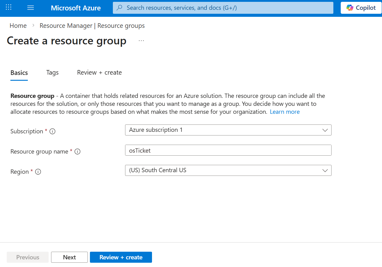
Task: Click the Subscription info icon
Action: (x=53, y=132)
